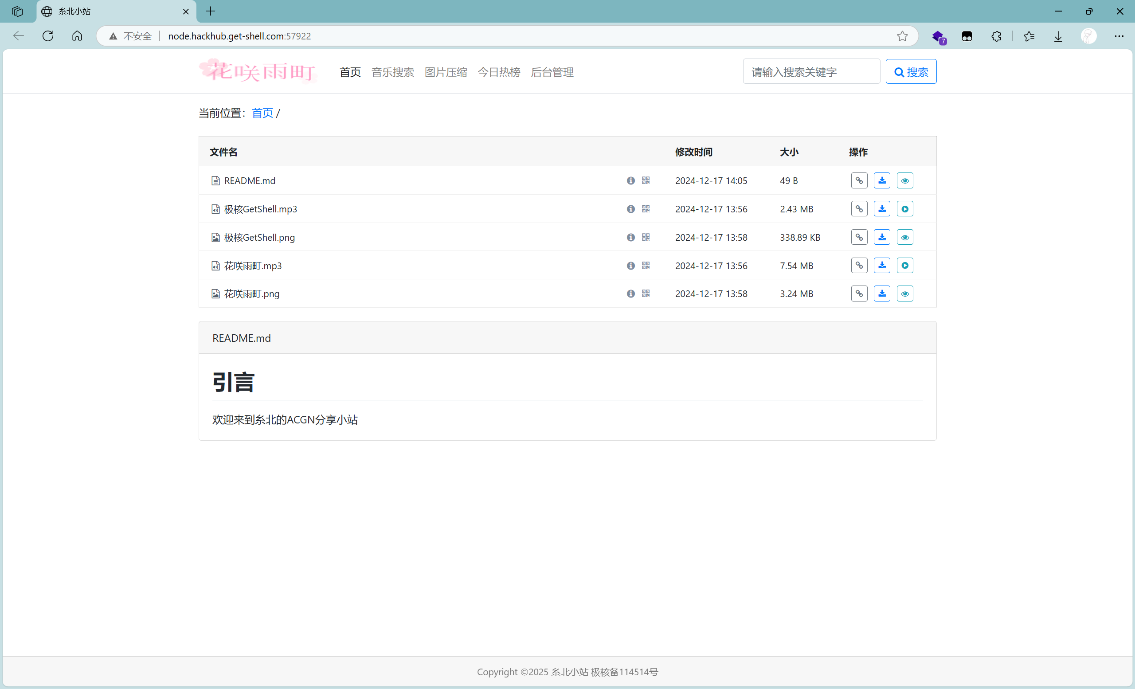The image size is (1135, 689).
Task: Play the 花咲雨町.mp3 audio file
Action: coord(905,265)
